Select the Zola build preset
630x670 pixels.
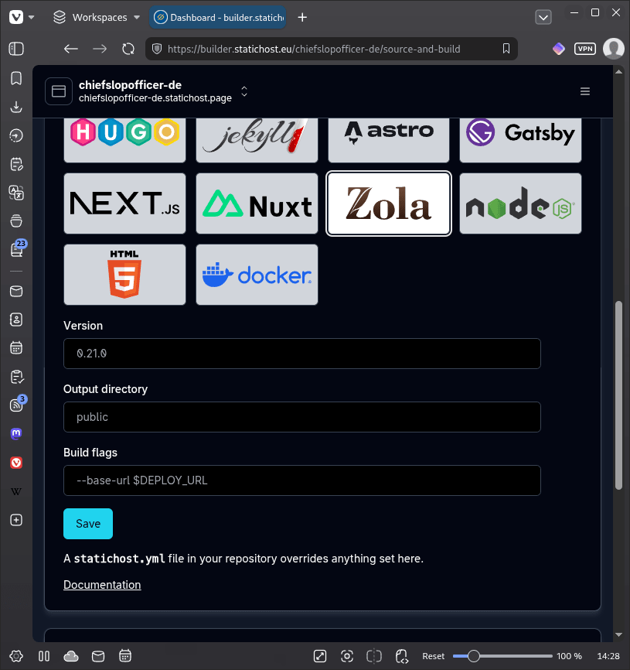point(389,203)
